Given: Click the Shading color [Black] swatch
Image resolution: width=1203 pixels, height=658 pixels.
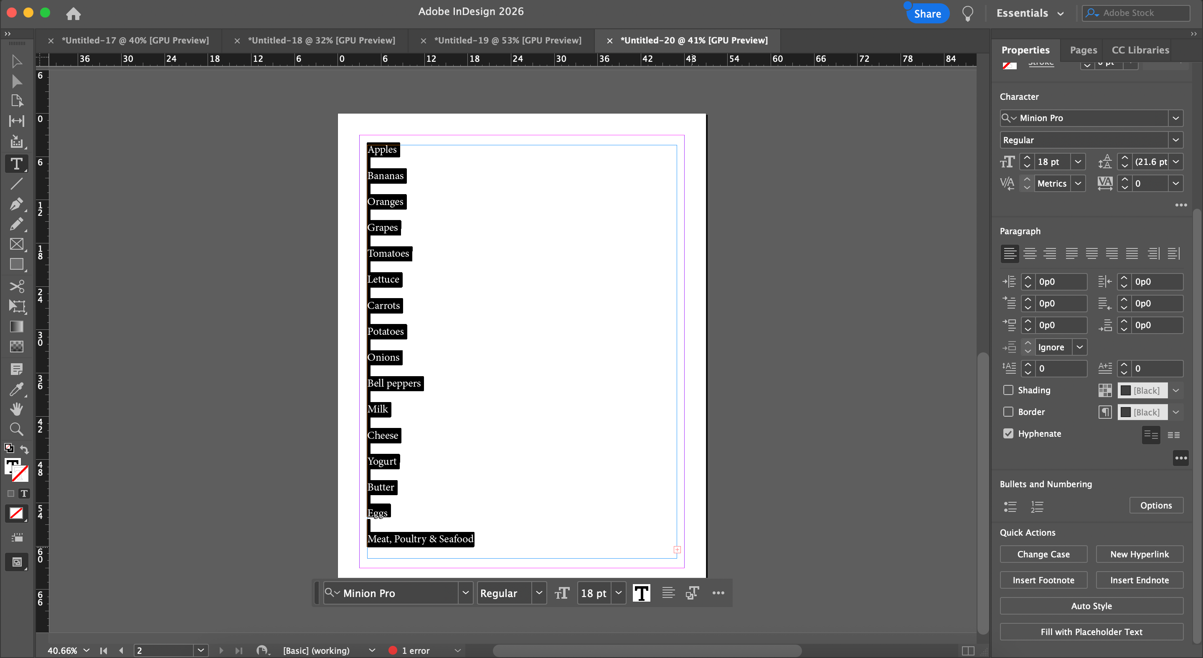Looking at the screenshot, I should pyautogui.click(x=1142, y=390).
